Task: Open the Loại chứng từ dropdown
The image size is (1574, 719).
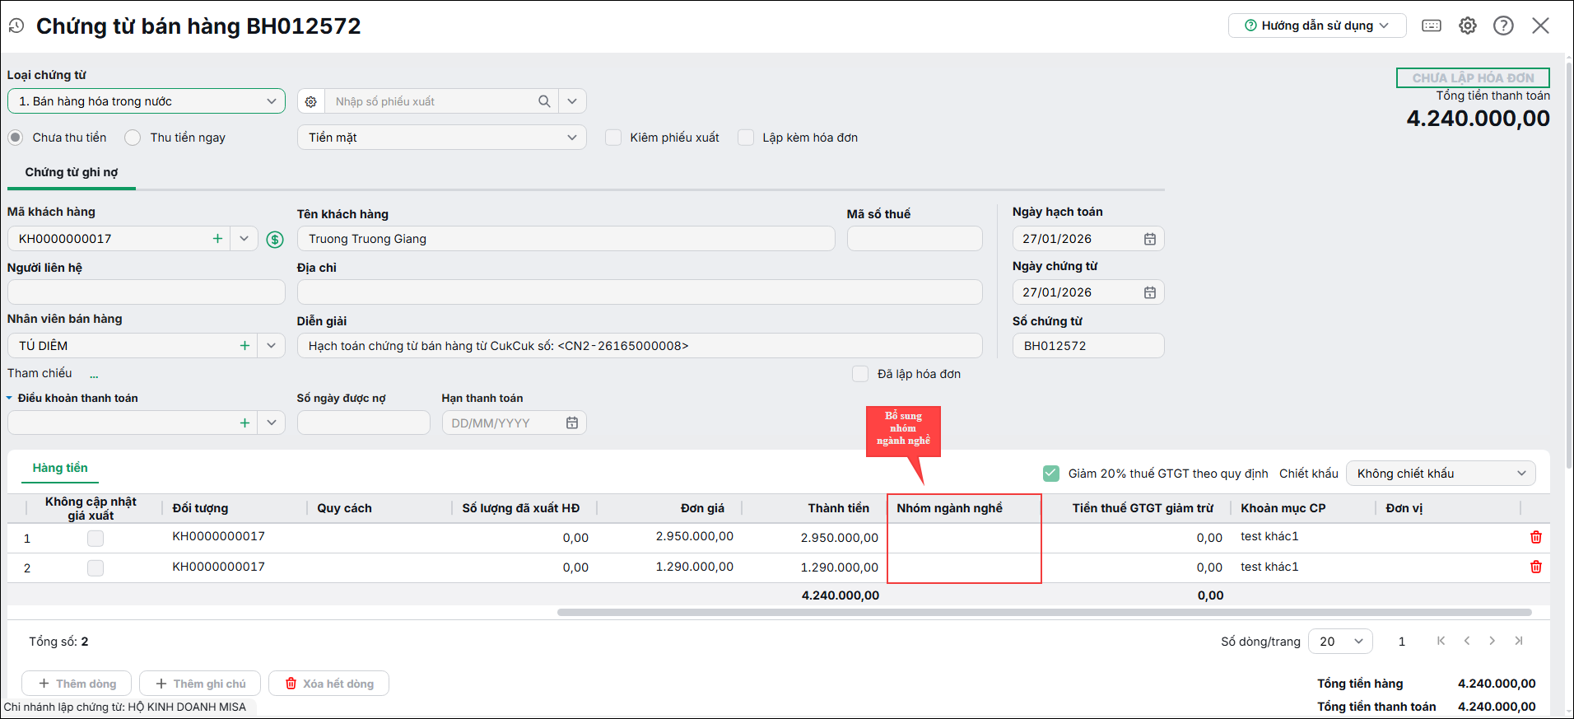Action: (x=147, y=101)
